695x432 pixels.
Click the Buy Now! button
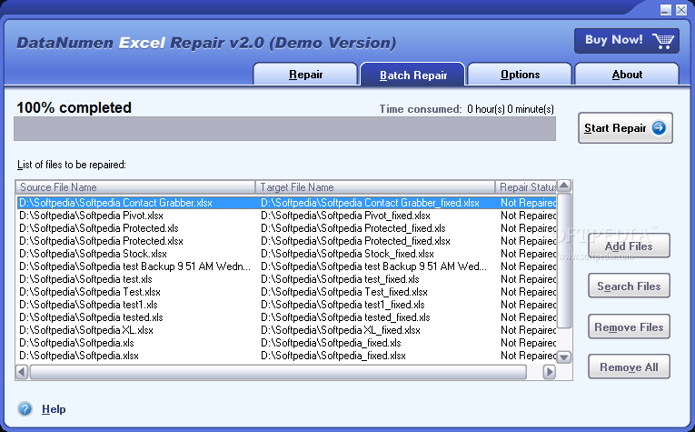pos(626,40)
